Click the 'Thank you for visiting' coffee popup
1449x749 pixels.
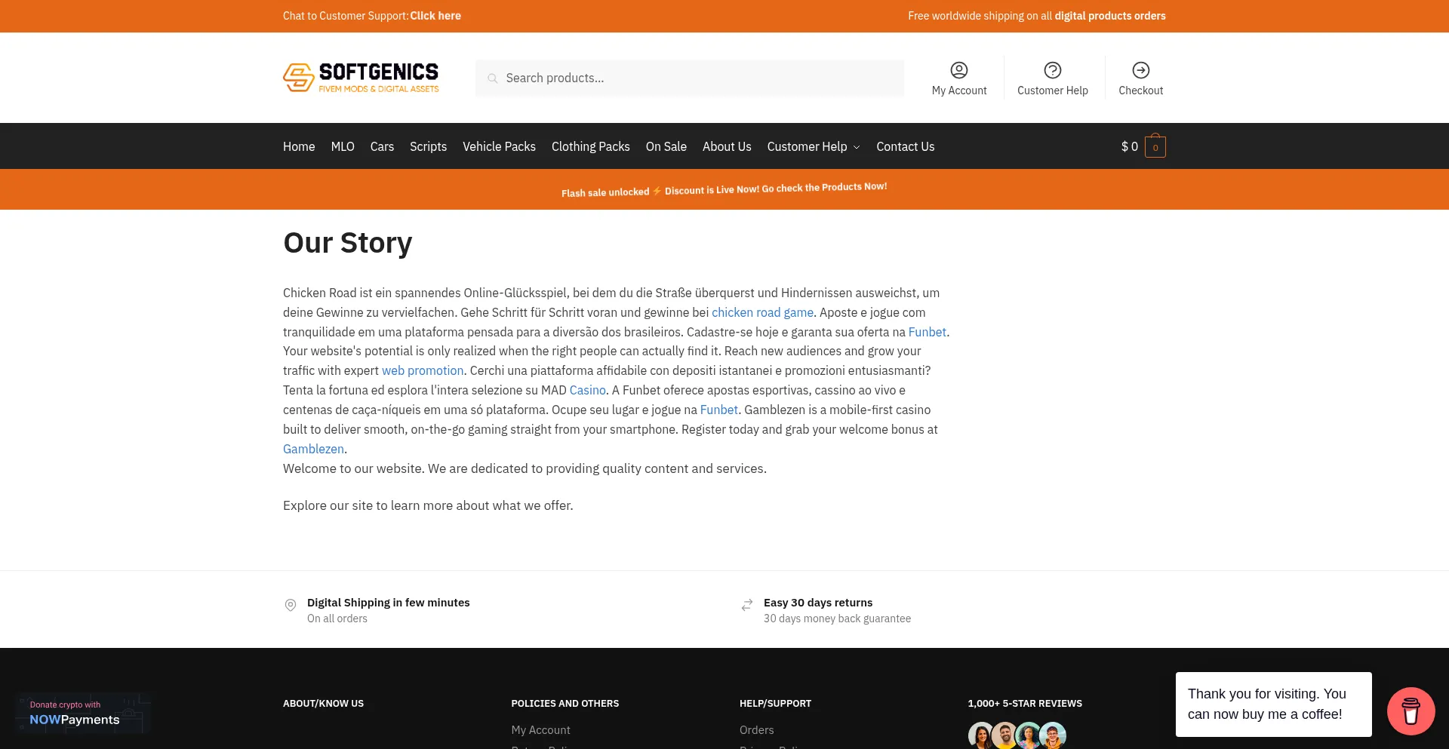[1273, 704]
